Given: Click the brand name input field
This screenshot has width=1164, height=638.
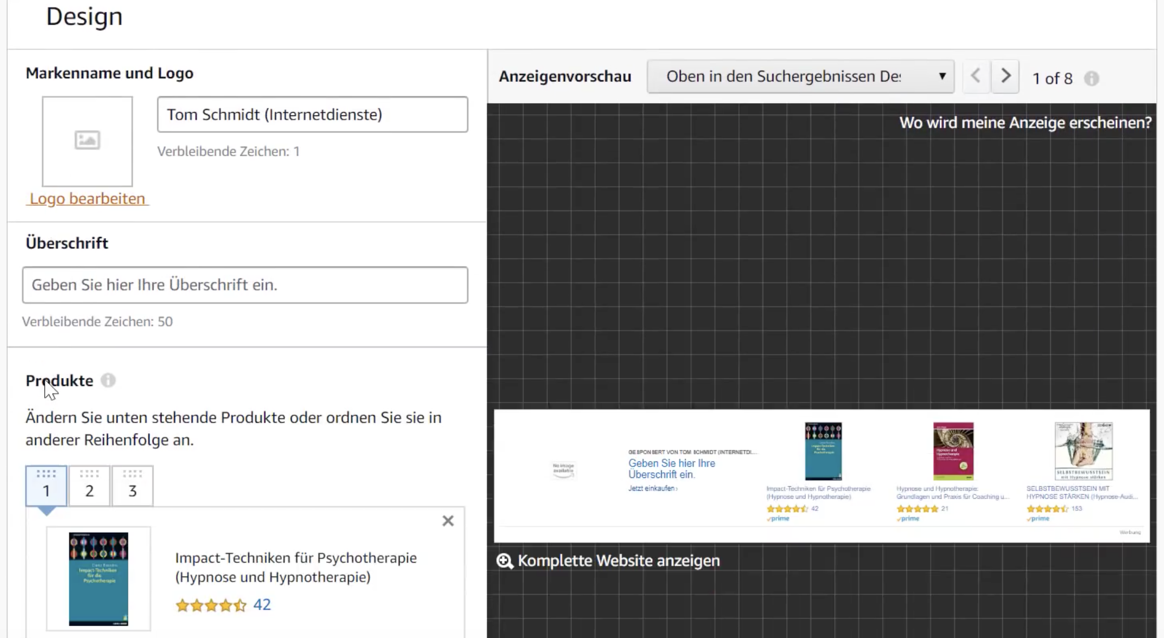Looking at the screenshot, I should (312, 114).
